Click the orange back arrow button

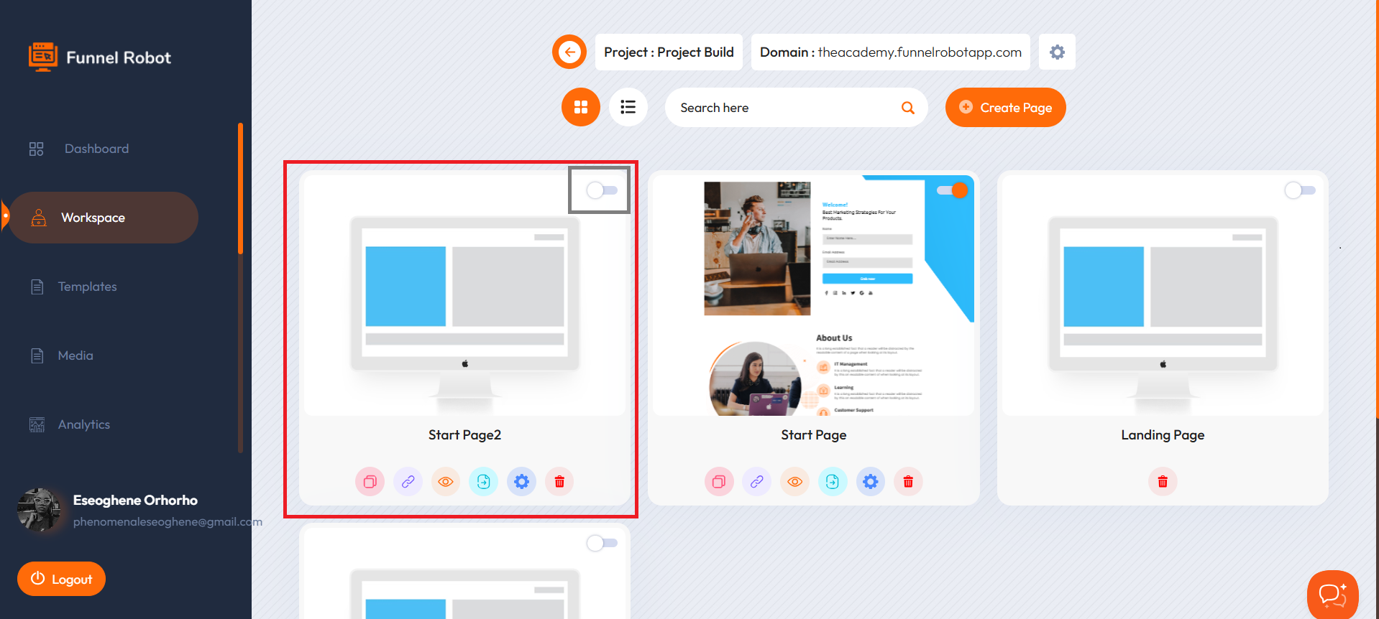click(569, 52)
